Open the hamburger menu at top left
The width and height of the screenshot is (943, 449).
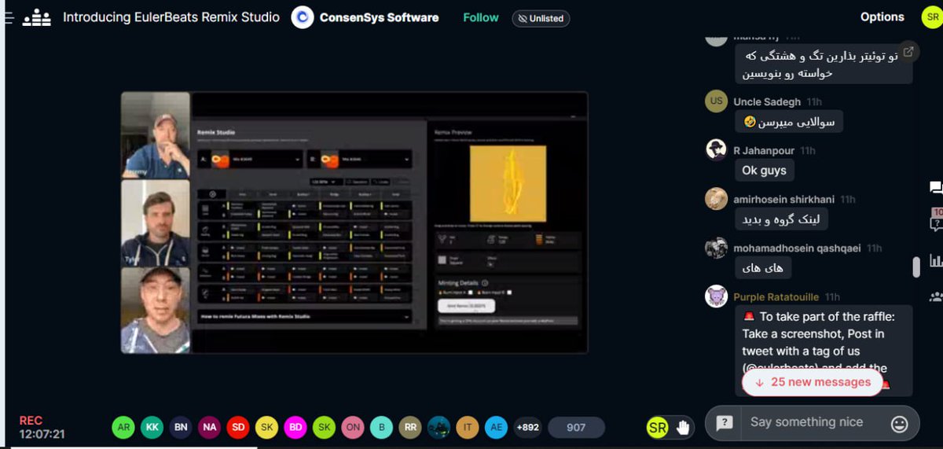coord(8,17)
